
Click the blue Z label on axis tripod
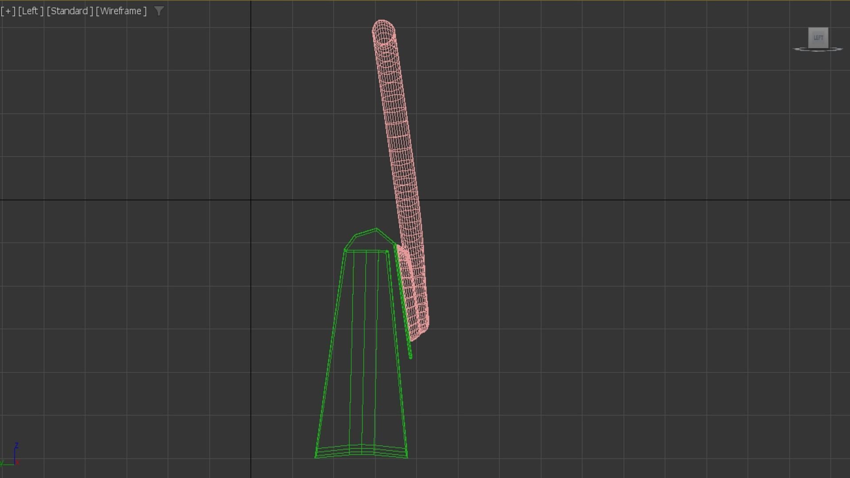(16, 445)
